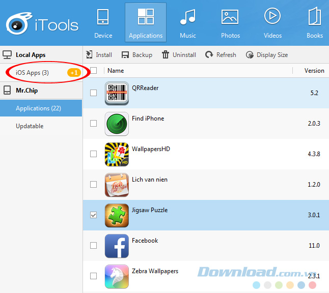Click version 11.0 of Facebook
This screenshot has height=293, width=329.
coord(314,246)
